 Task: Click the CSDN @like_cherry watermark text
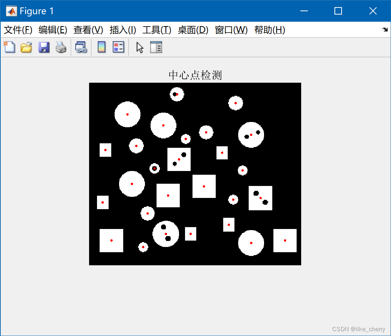tap(358, 329)
